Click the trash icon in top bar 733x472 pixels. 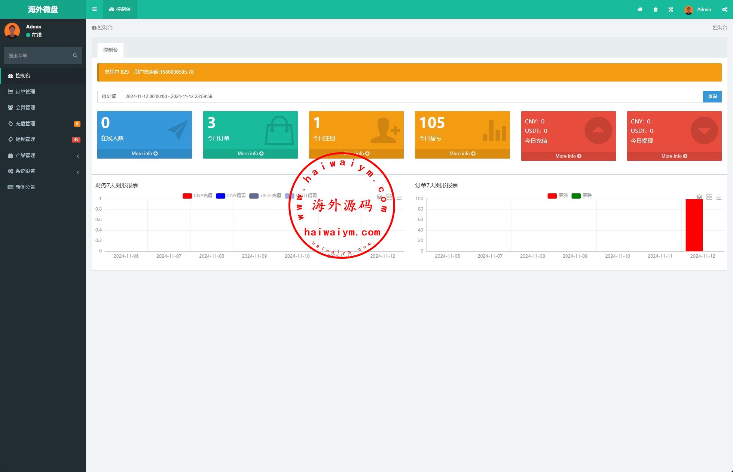click(655, 9)
